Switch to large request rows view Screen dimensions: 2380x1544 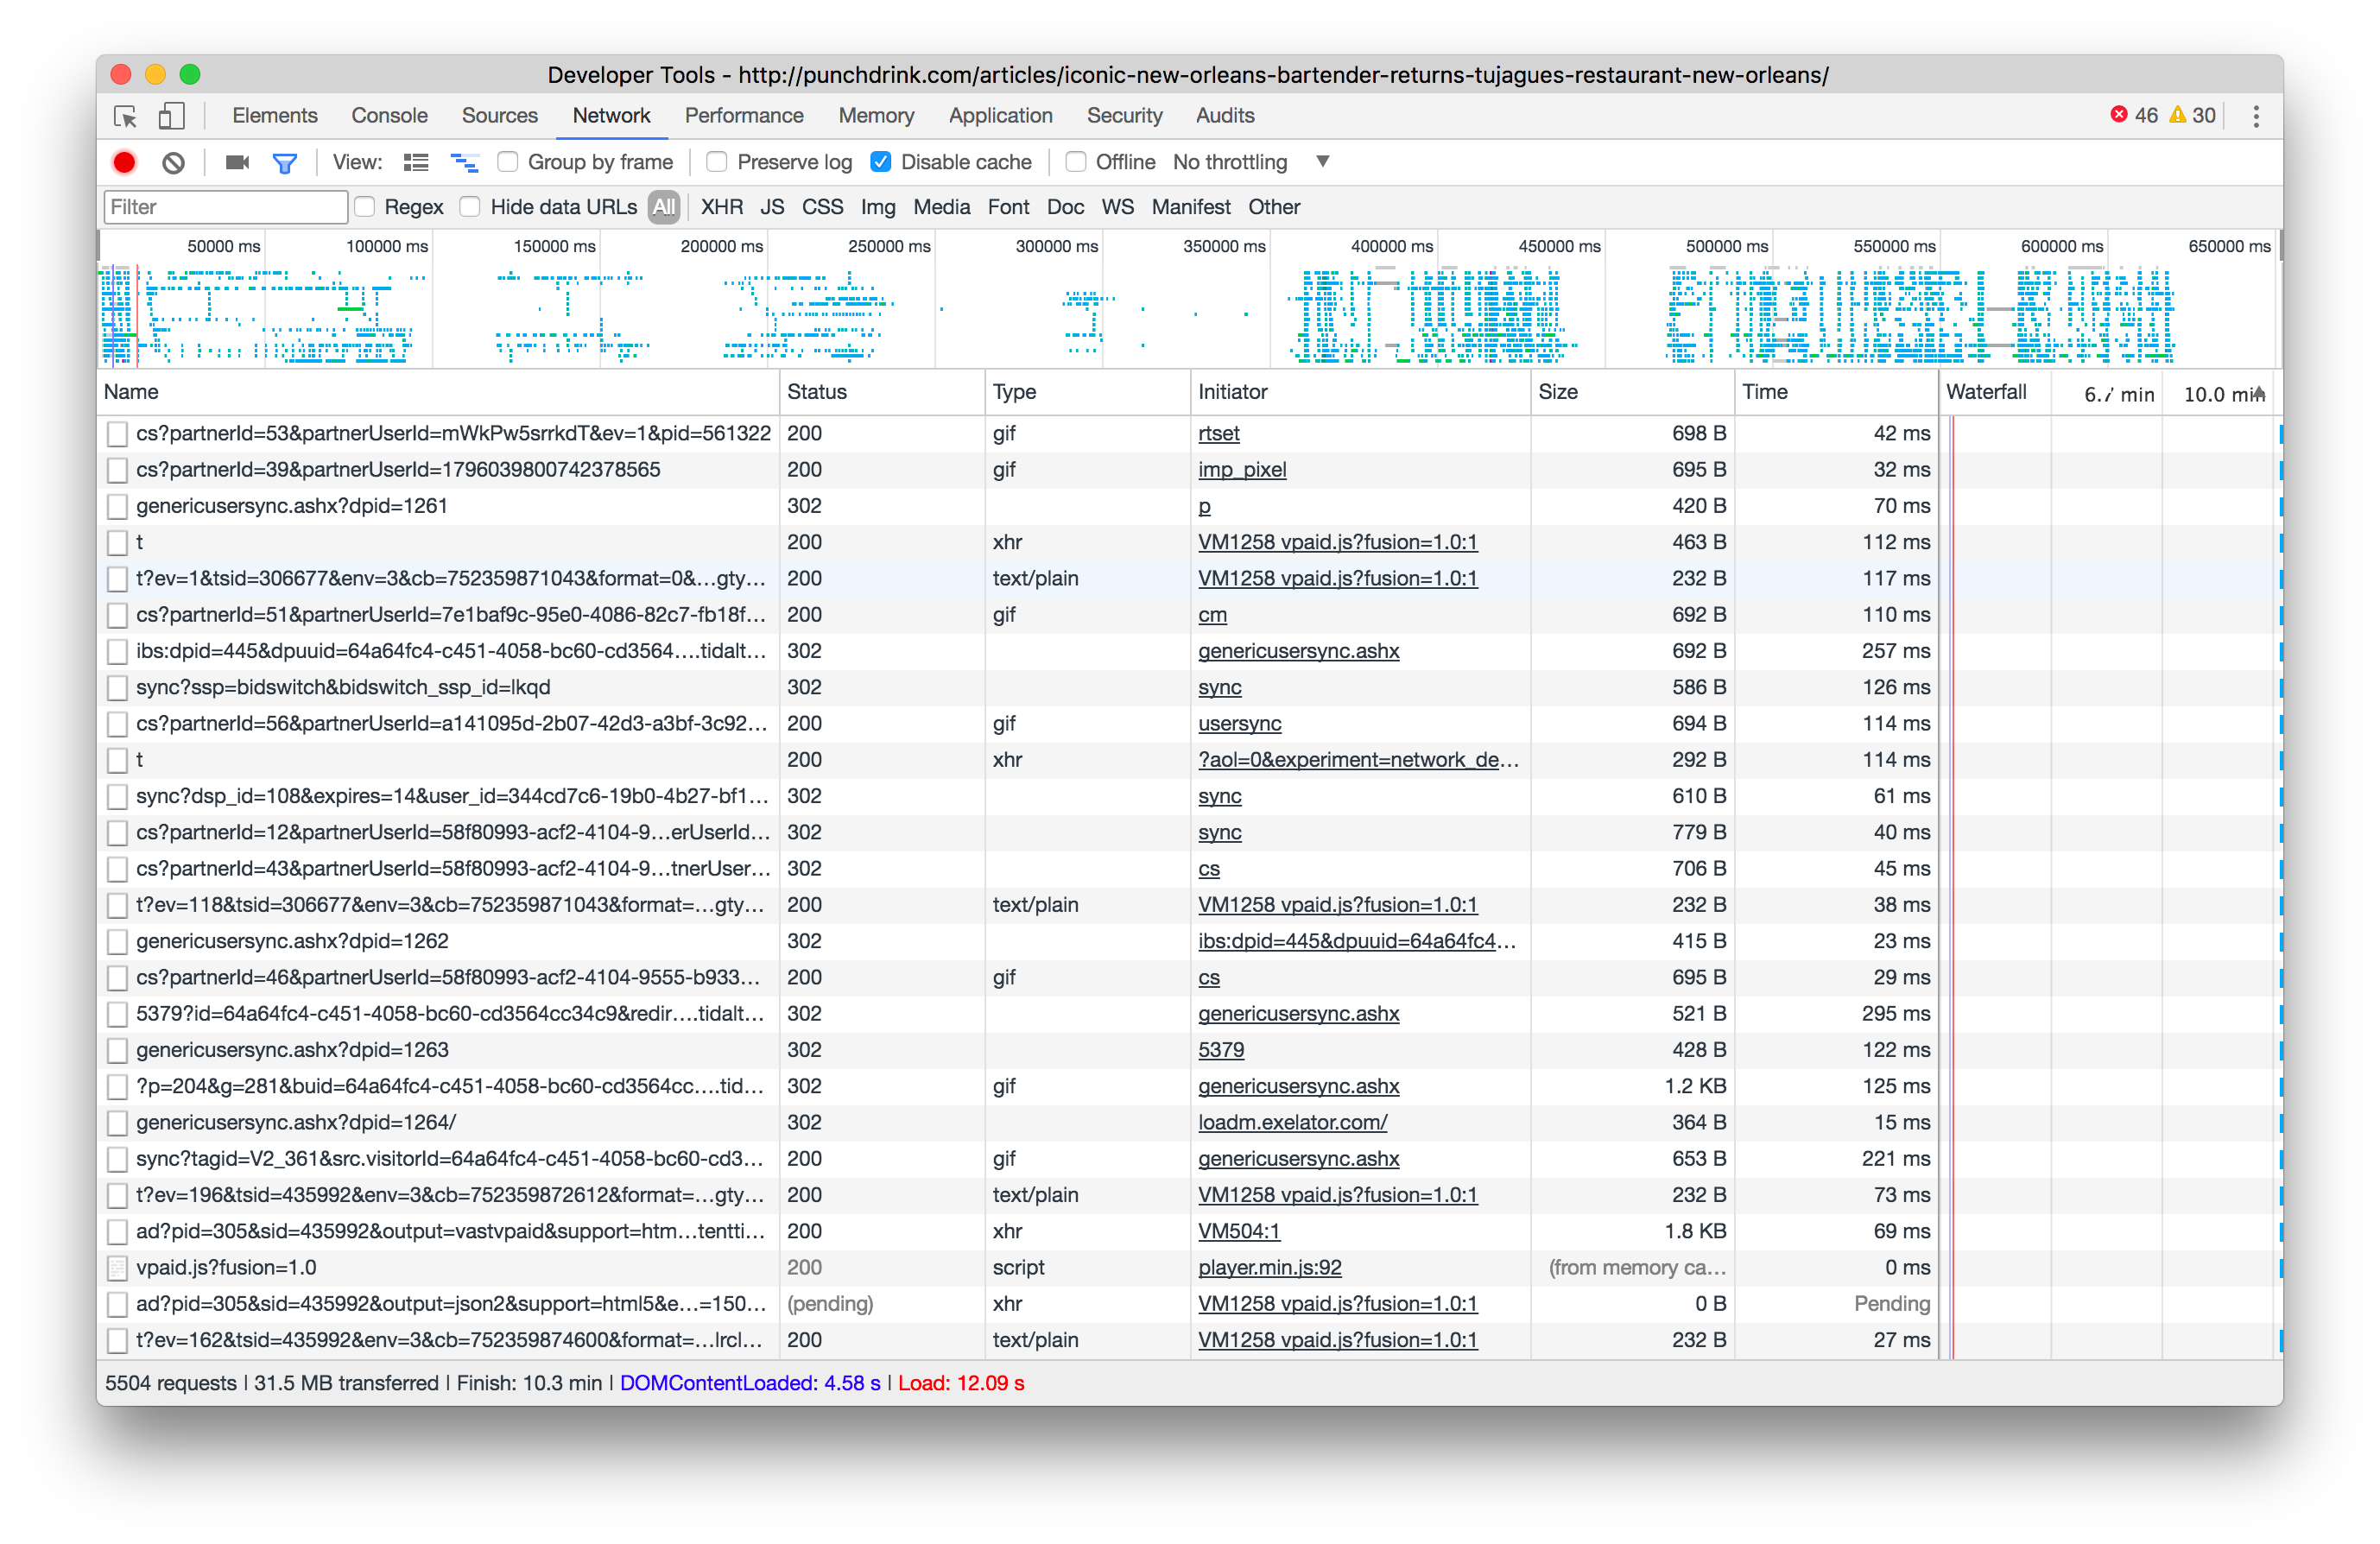[x=416, y=162]
